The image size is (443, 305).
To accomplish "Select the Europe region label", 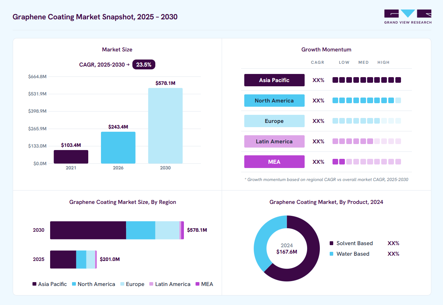I will pyautogui.click(x=274, y=121).
